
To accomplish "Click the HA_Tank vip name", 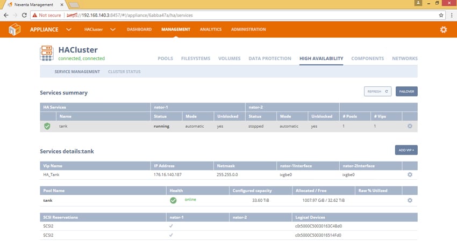I will 51,174.
